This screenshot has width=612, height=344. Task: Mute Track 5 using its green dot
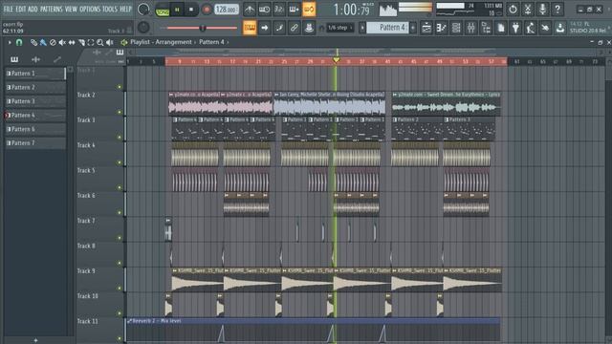(120, 187)
